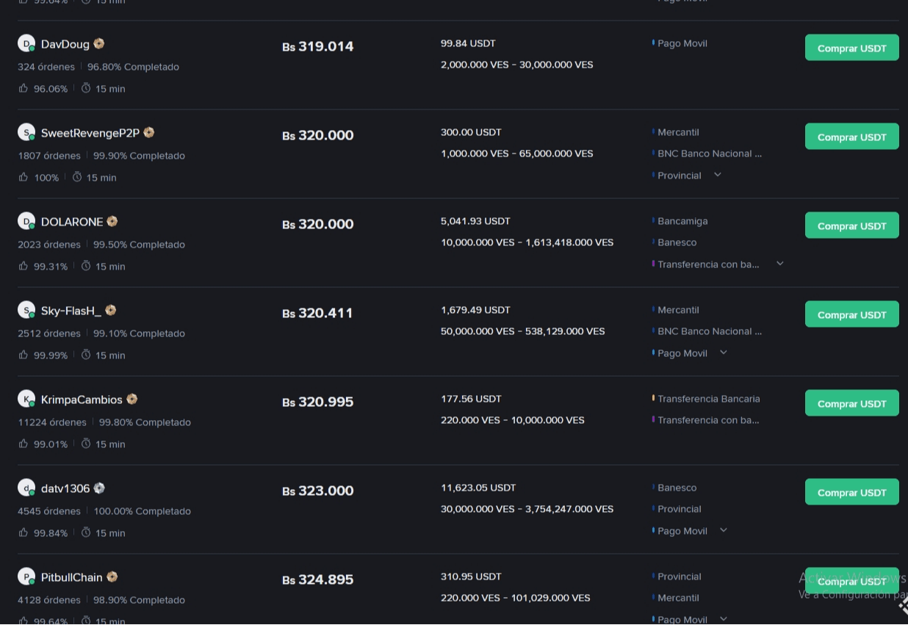Viewport: 908px width, 625px height.
Task: Expand Sky-FlasH_ payment methods chevron
Action: 723,353
